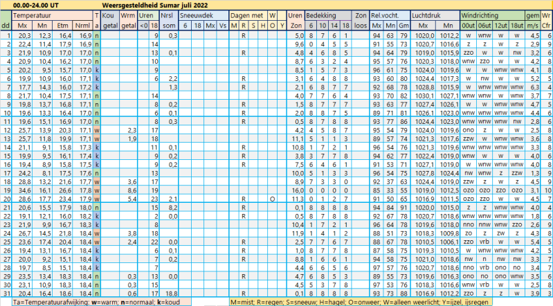This screenshot has width=553, height=306.
Task: Click the Etm value 26,6 on day 19
Action: pyautogui.click(x=65, y=190)
